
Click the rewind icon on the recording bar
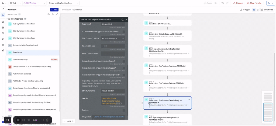pos(29,120)
